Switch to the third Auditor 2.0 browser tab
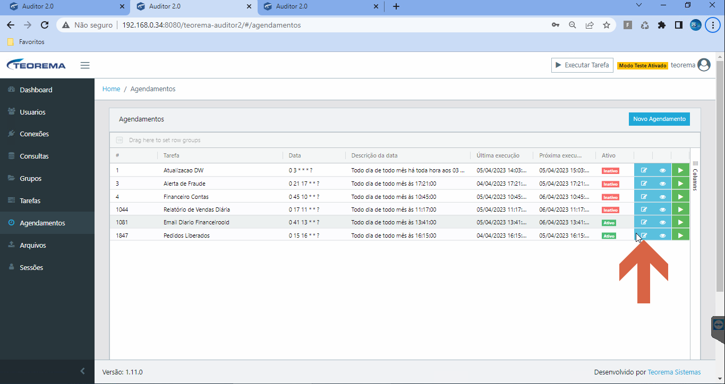 (320, 6)
